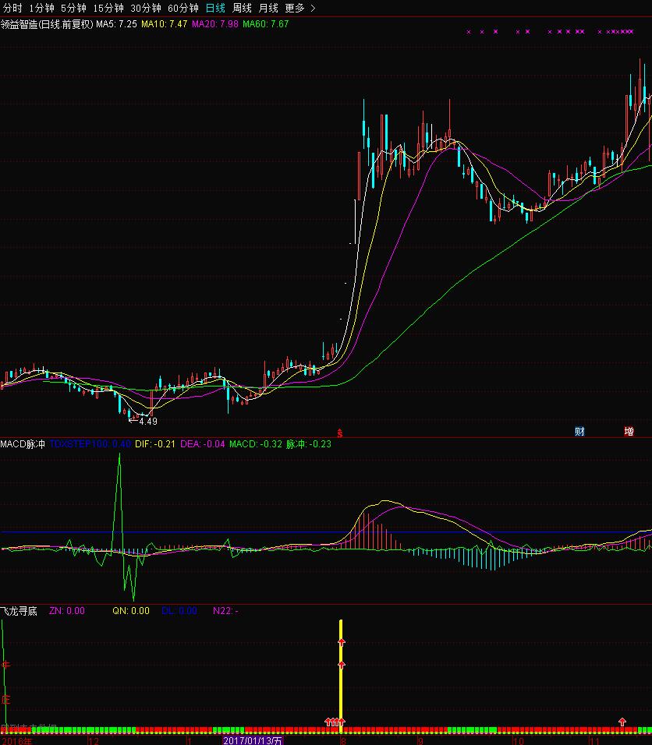Click the 2017/01/13 date label on the timeline

click(x=252, y=740)
